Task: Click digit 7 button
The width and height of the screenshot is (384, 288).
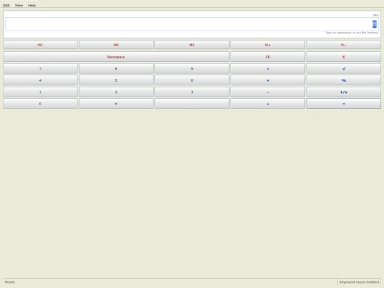Action: click(40, 69)
